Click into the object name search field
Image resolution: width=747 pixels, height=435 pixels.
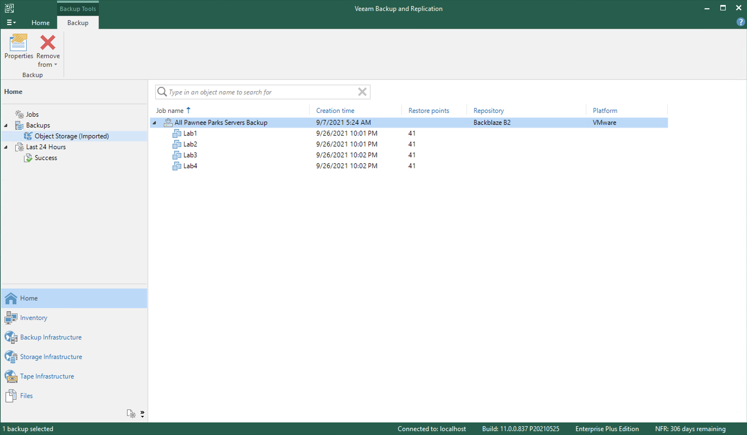[262, 92]
